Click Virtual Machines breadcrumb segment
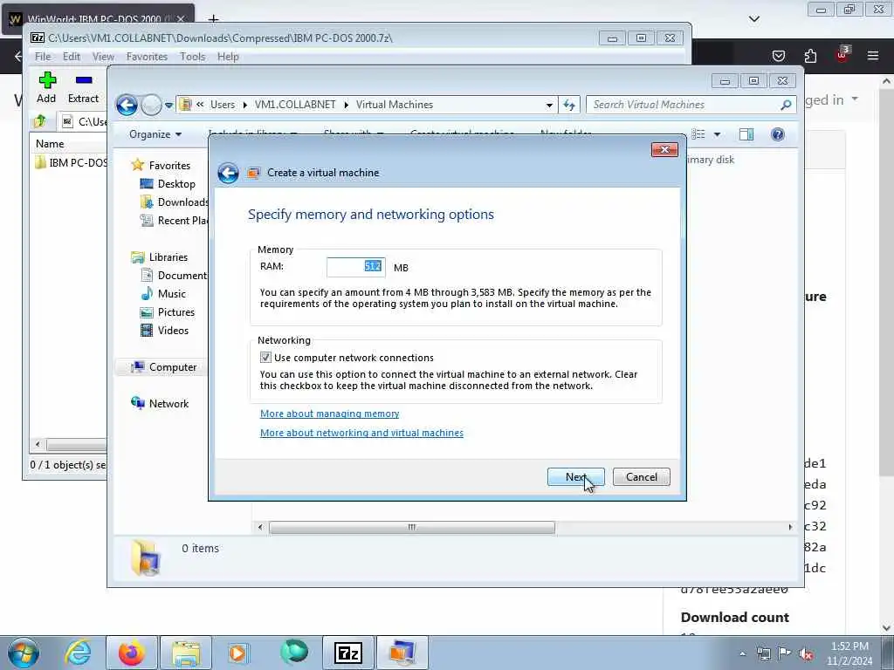Image resolution: width=894 pixels, height=670 pixels. 395,105
